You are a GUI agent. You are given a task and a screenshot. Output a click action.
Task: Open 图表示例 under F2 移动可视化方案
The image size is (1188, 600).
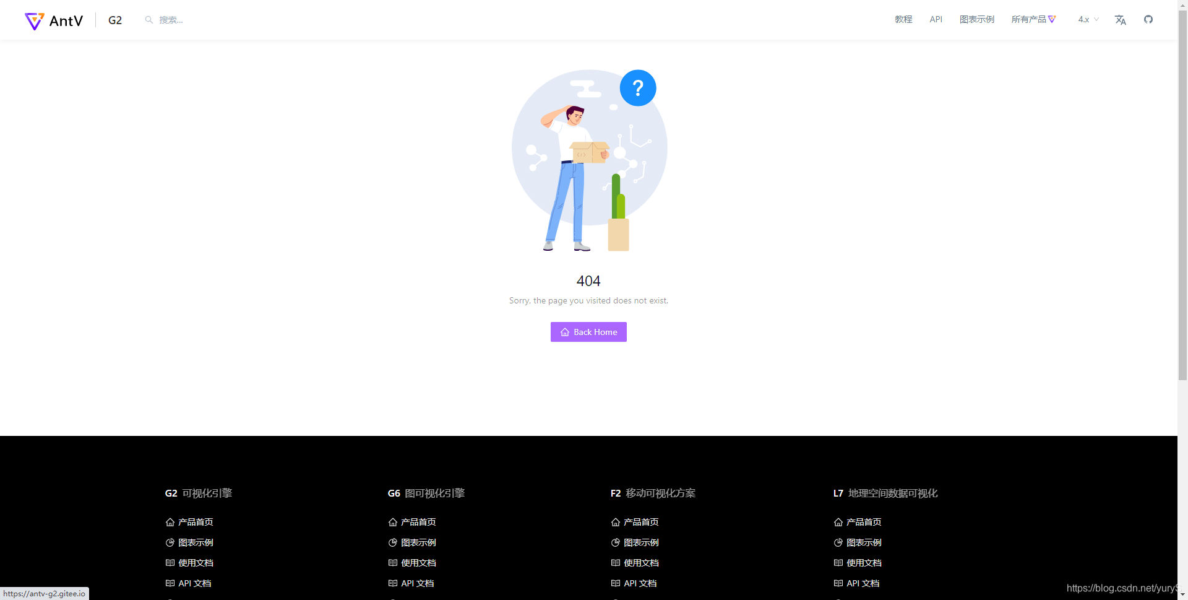[x=640, y=542]
